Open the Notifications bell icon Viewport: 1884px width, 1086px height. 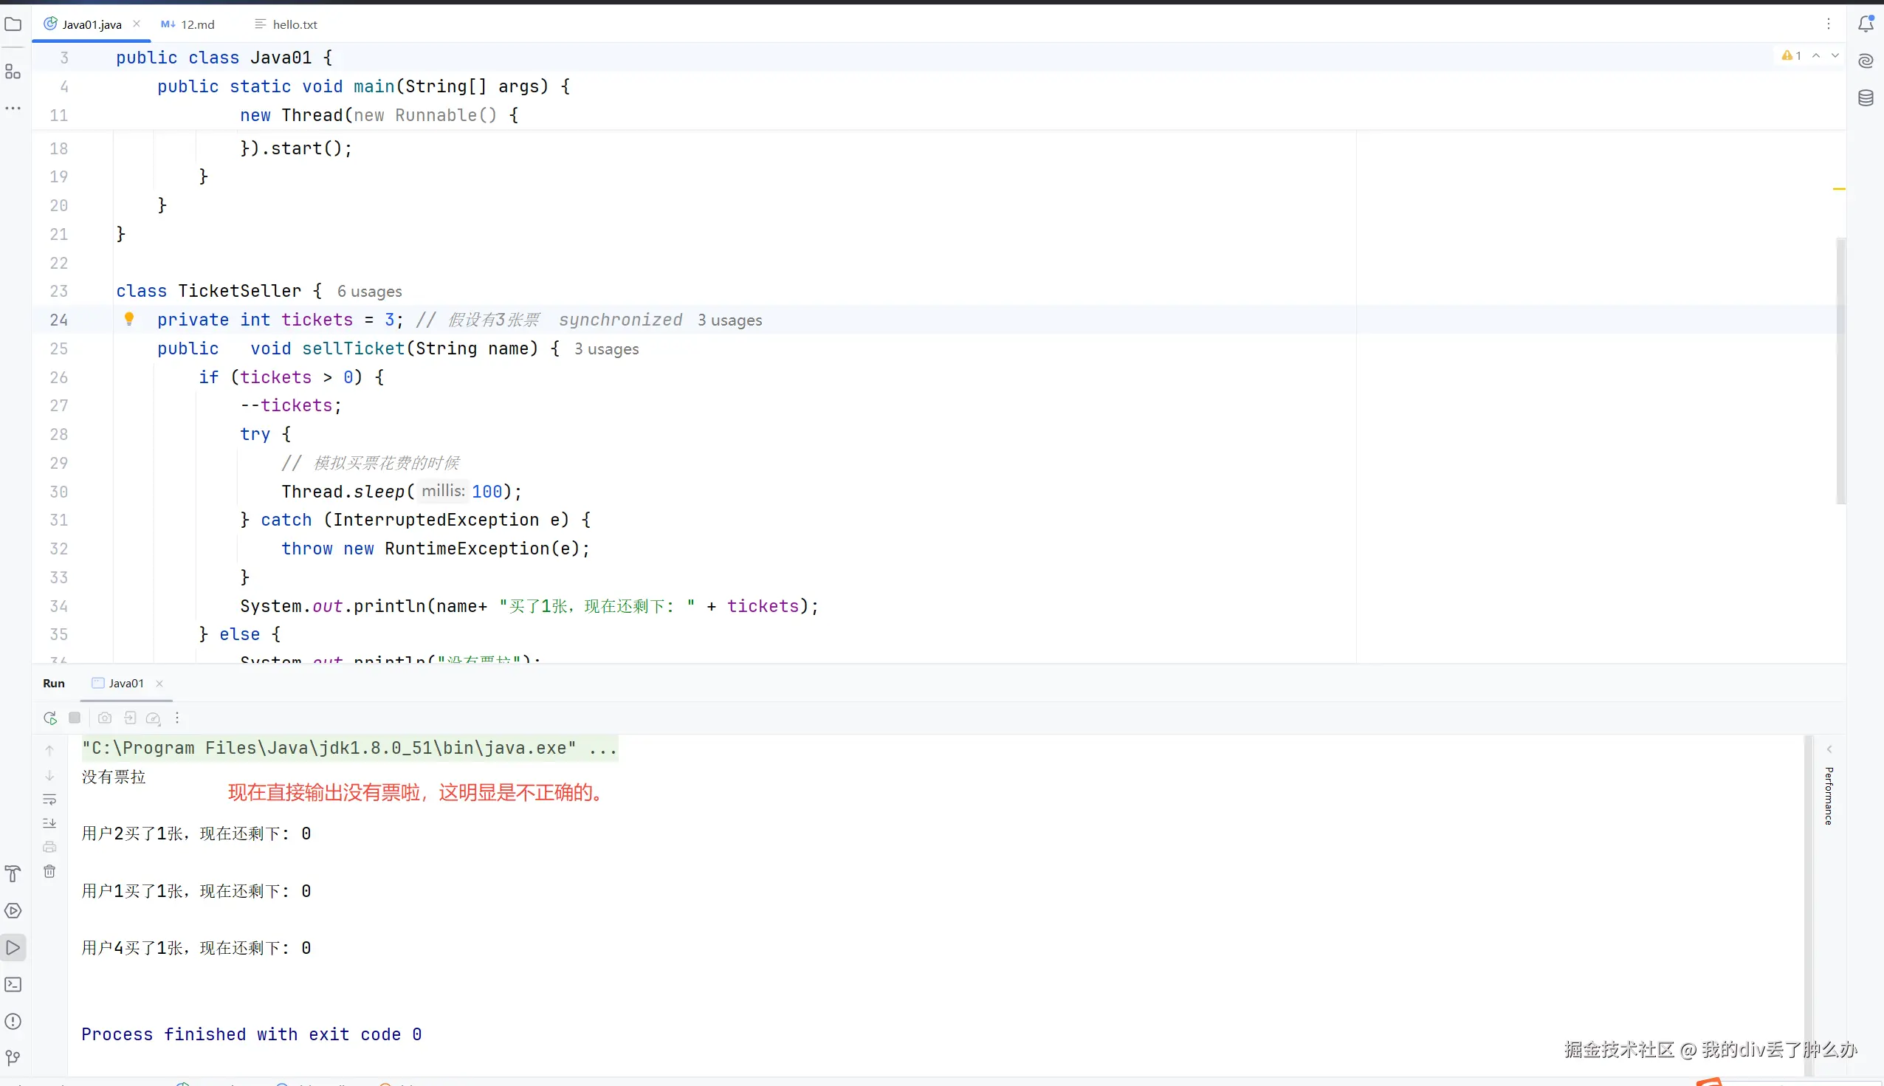[1866, 24]
